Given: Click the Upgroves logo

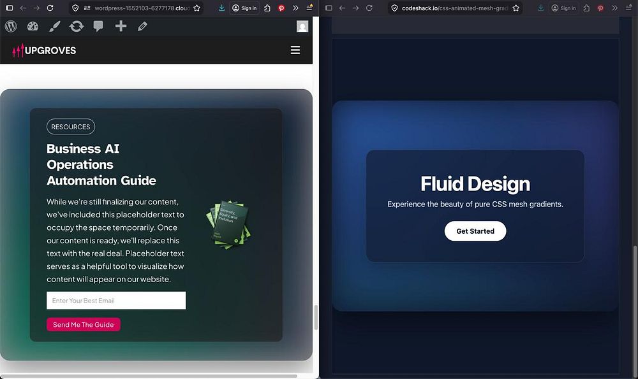Looking at the screenshot, I should click(44, 50).
